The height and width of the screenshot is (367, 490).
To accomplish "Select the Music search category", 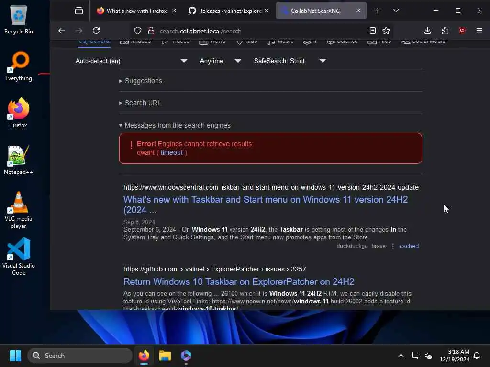I will 280,42.
